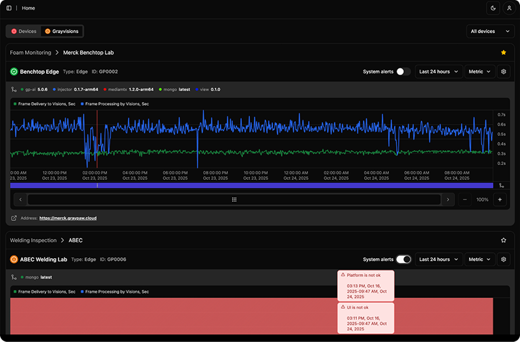Open ABEC Welding Lab Metric dropdown

(x=479, y=259)
